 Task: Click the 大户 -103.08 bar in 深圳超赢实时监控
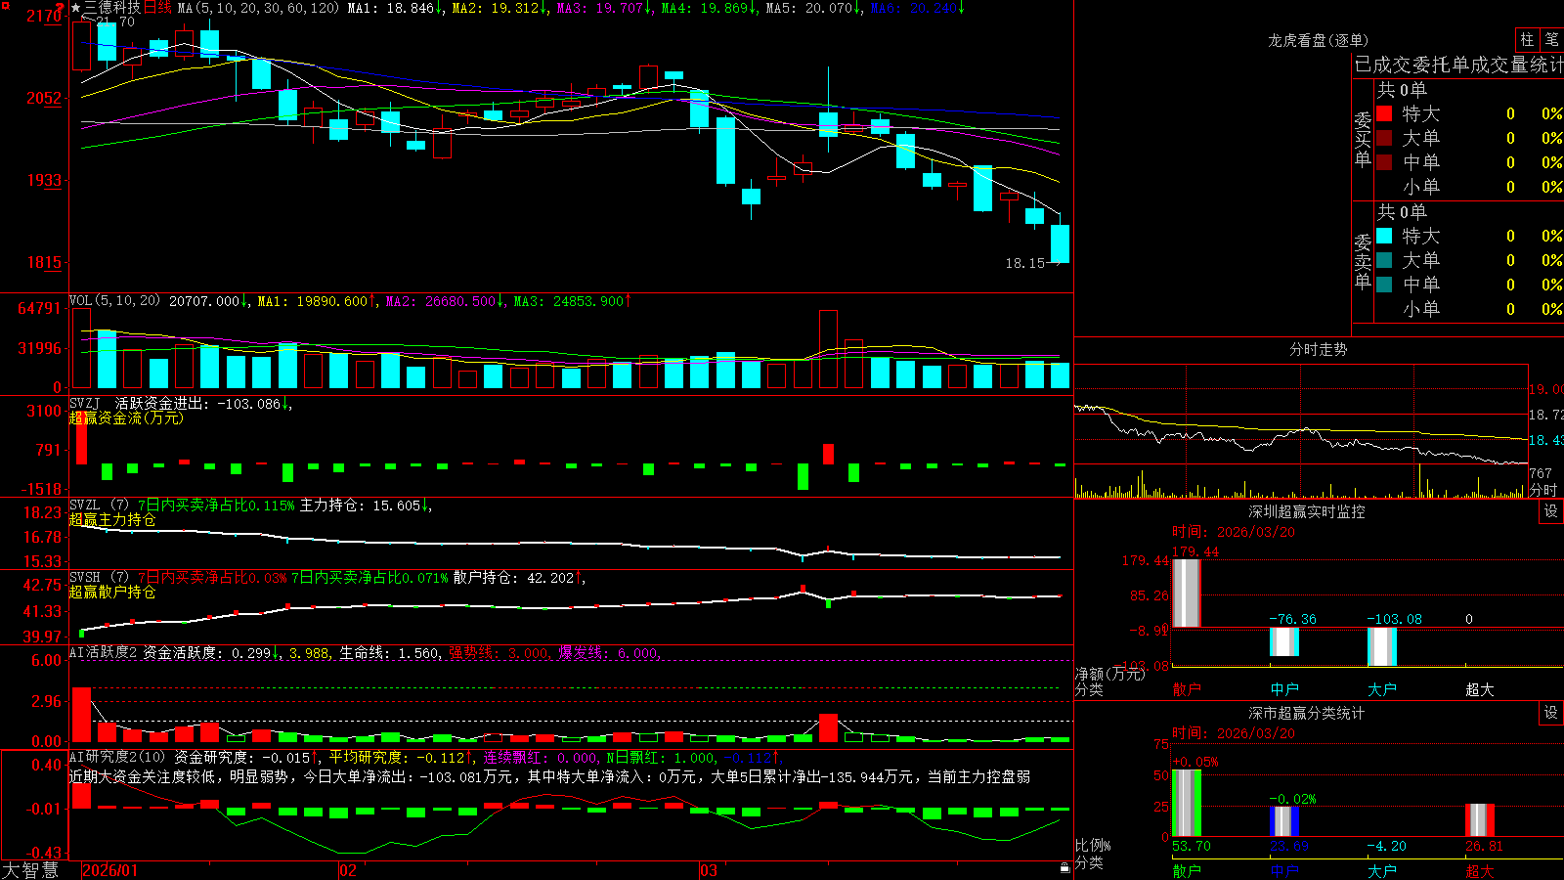click(1382, 646)
